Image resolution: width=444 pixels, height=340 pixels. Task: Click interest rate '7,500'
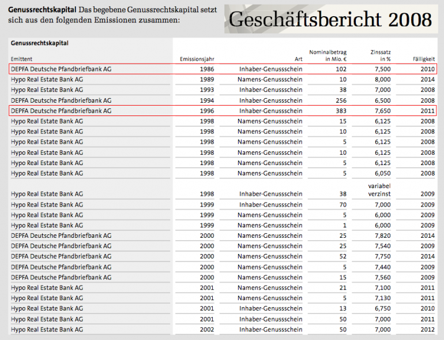click(383, 69)
